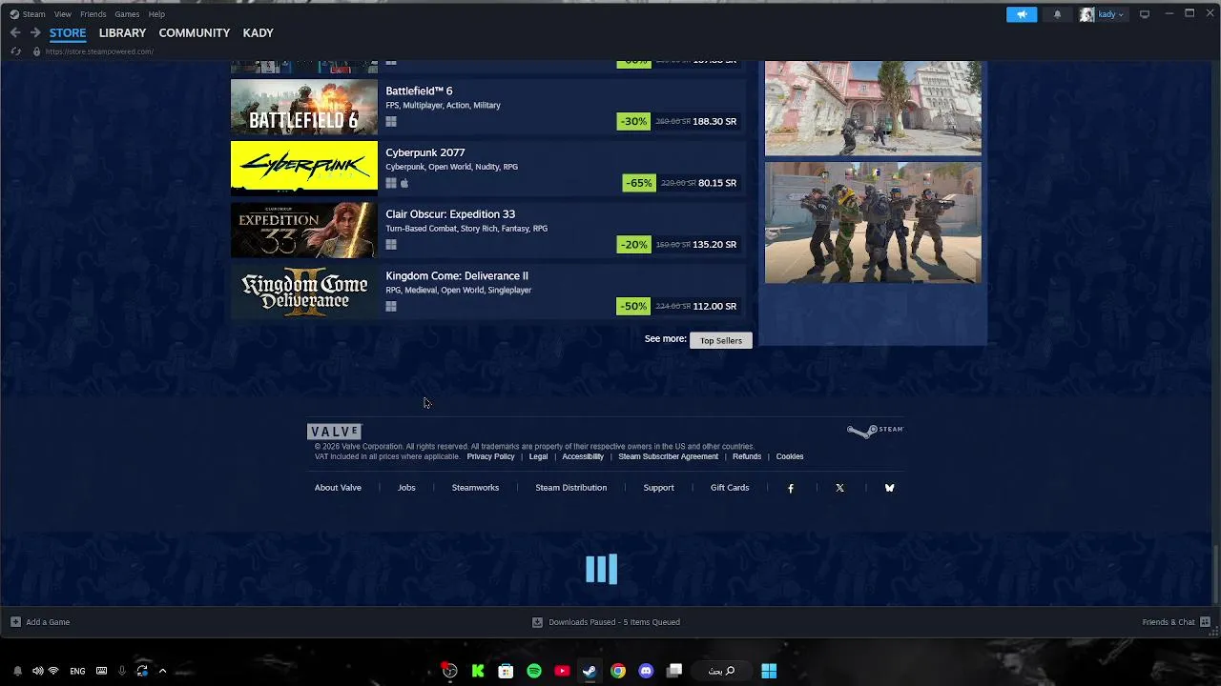Click Expedition 33 -20% discount badge

633,245
